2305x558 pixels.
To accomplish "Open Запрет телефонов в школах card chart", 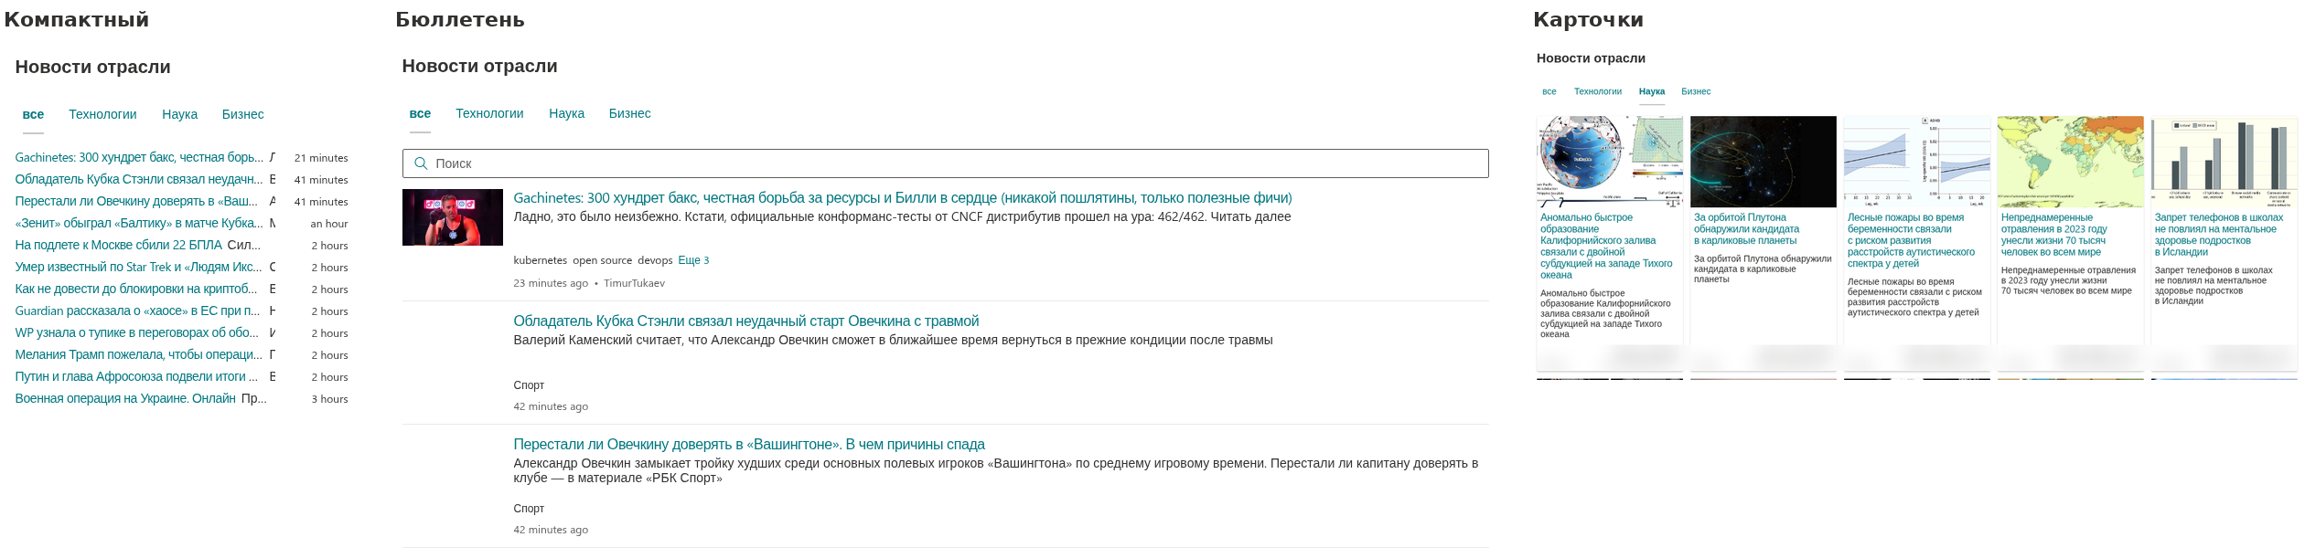I will 2224,162.
